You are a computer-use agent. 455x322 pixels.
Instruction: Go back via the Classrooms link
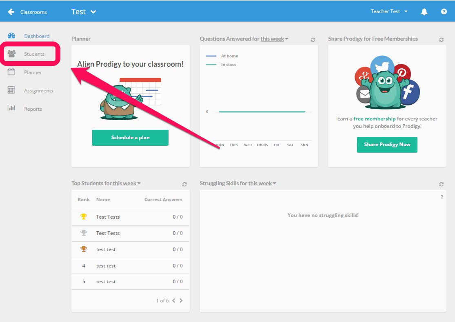point(33,12)
